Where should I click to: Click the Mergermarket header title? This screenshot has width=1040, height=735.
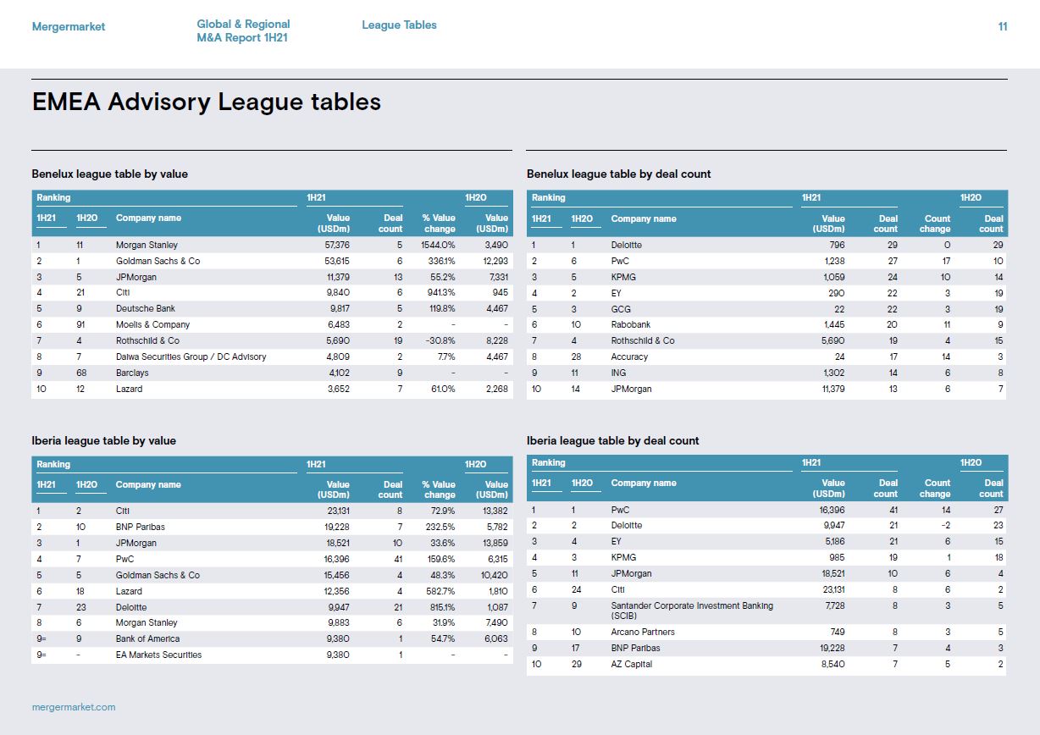[69, 26]
